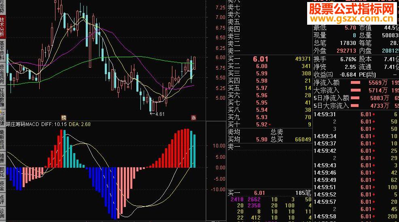
Task: Select the 买十 bid row at 5.92
Action: click(x=269, y=124)
